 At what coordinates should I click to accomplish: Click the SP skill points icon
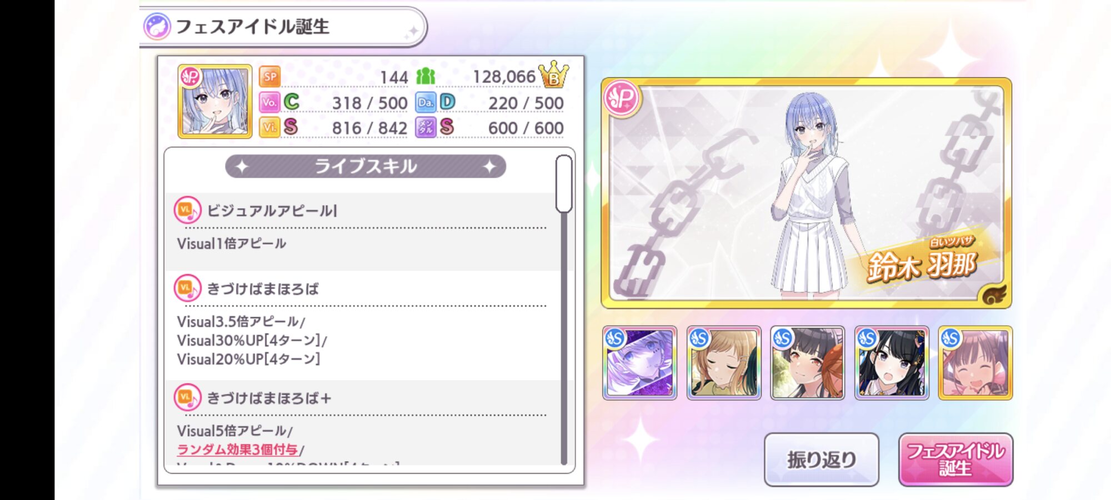coord(270,77)
